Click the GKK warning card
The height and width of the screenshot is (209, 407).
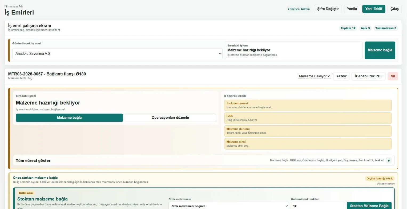tap(308, 118)
